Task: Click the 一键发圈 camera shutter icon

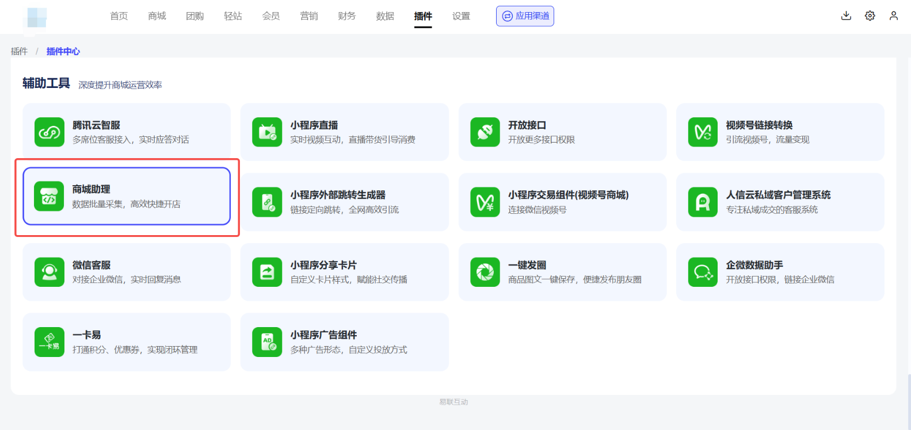Action: 485,272
